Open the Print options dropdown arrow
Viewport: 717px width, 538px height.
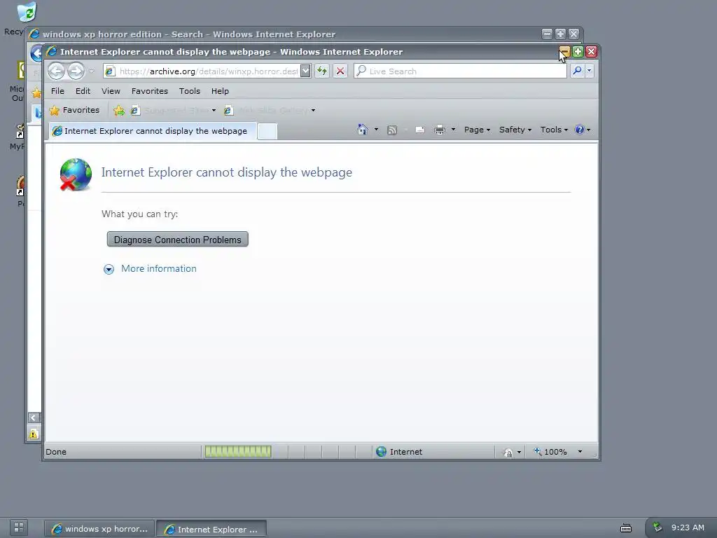tap(453, 130)
